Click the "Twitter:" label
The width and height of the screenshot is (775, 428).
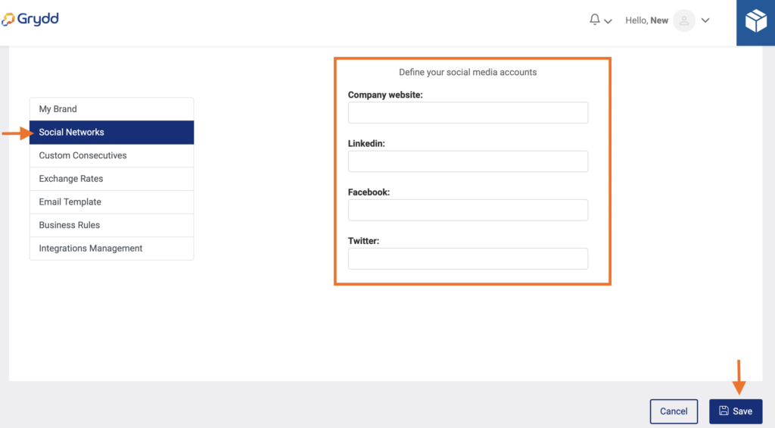pyautogui.click(x=363, y=241)
